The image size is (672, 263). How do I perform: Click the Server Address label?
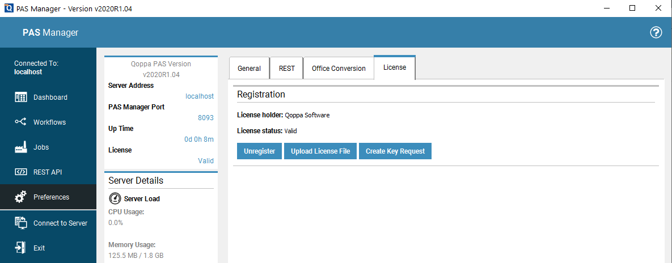tap(131, 86)
